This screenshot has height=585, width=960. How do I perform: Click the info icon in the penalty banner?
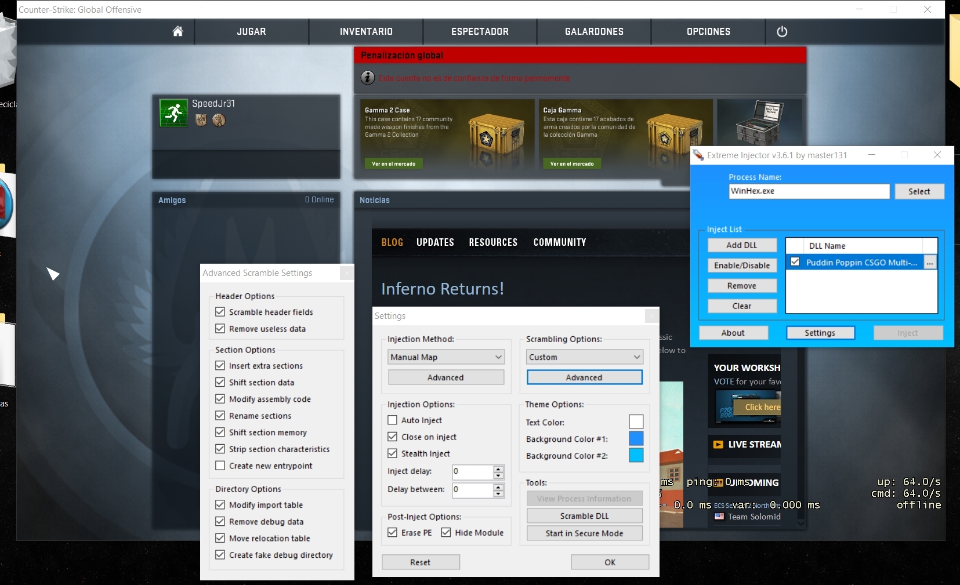(368, 78)
